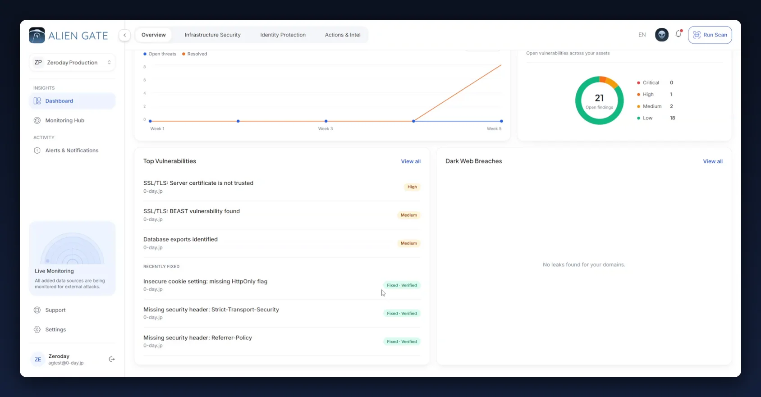The image size is (761, 397).
Task: Click the High severity badge on the certificate finding
Action: coord(412,187)
